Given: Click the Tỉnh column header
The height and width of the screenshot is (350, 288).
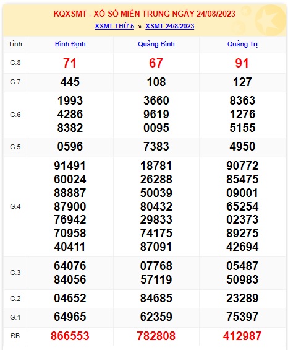Looking at the screenshot, I should [15, 44].
